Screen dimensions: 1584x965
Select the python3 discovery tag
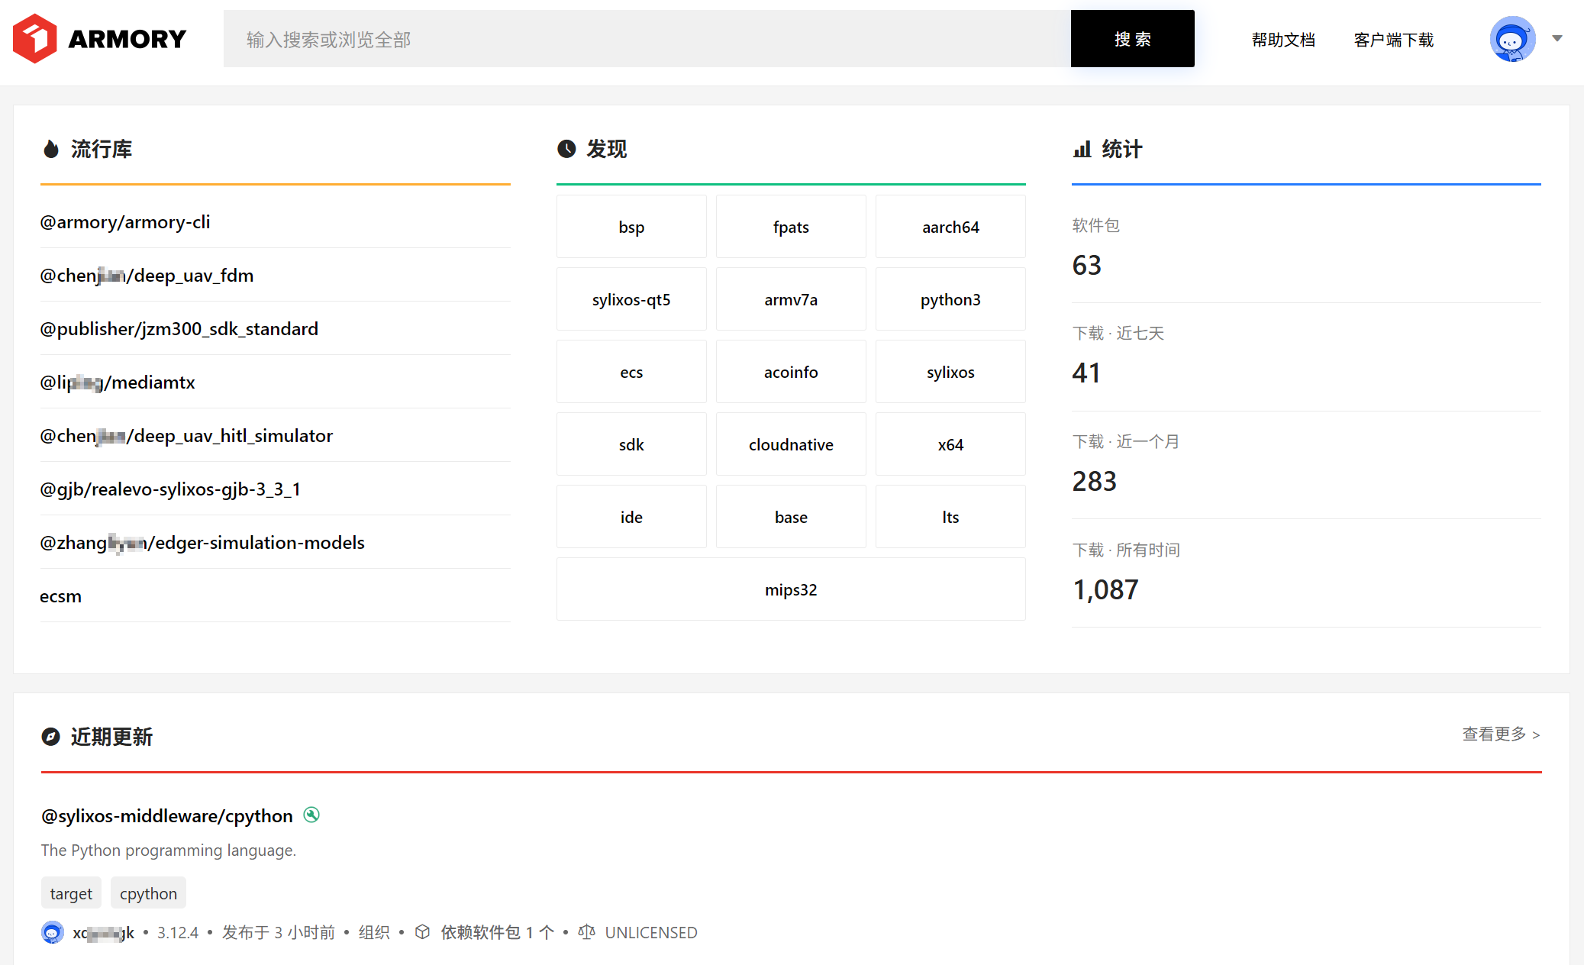(950, 299)
